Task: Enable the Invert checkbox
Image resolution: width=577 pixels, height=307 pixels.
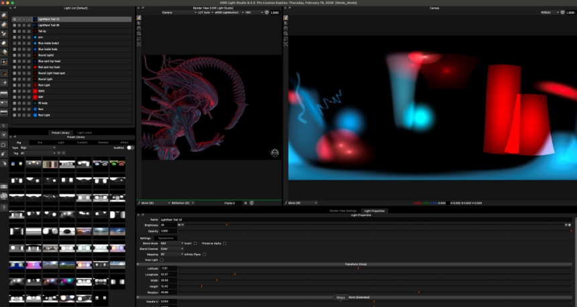Action: 195,243
